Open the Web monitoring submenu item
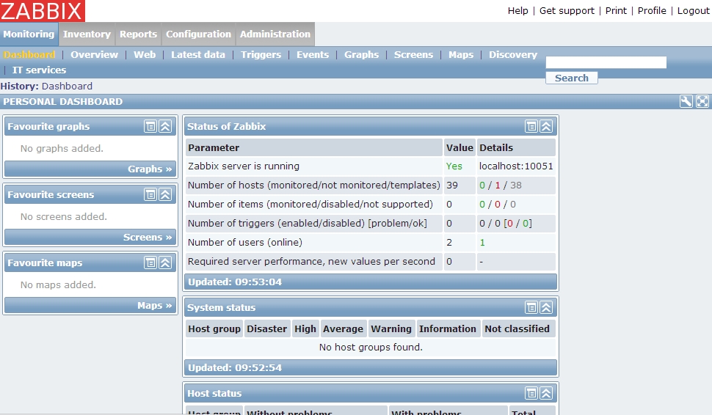The width and height of the screenshot is (712, 415). (x=145, y=54)
